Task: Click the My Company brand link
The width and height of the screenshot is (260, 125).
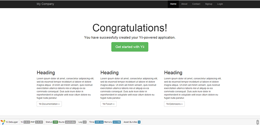Action: 45,4
